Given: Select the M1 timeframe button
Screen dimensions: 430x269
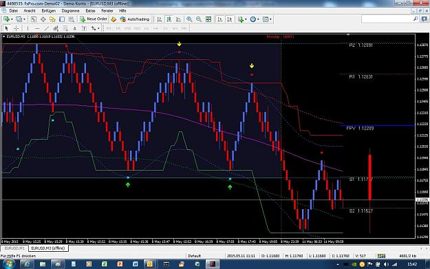Looking at the screenshot, I should coord(109,28).
